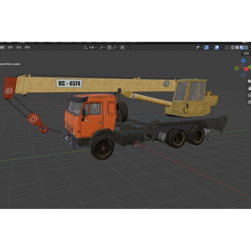
Task: Open transform orientation 全局 dropdown
Action: [90, 48]
